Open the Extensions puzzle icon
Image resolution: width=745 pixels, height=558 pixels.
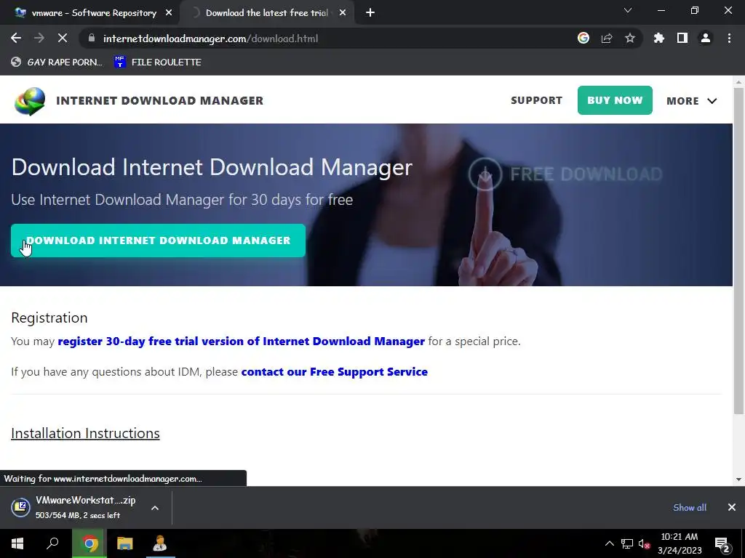[658, 39]
